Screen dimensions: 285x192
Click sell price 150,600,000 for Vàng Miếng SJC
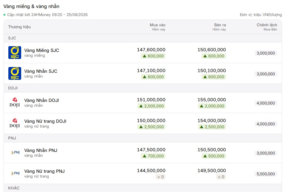click(x=212, y=50)
